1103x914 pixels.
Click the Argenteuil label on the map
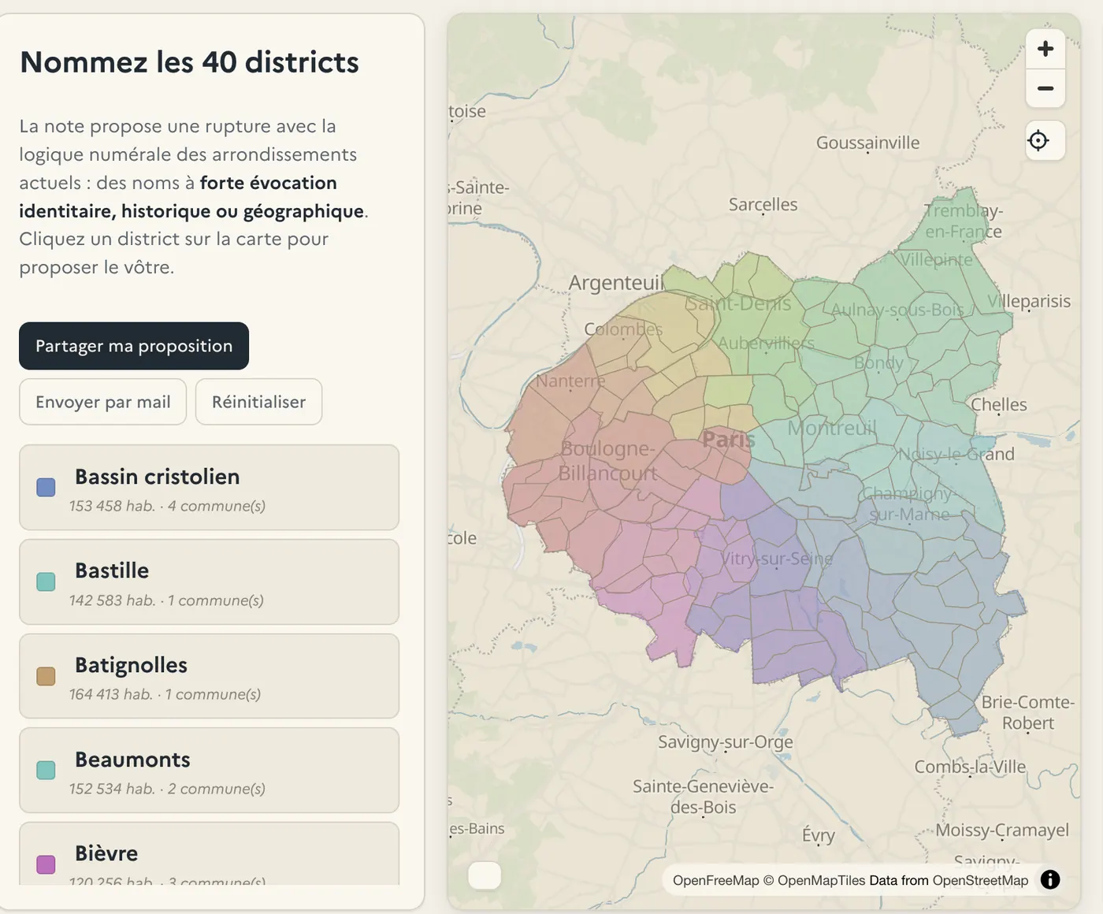click(617, 282)
